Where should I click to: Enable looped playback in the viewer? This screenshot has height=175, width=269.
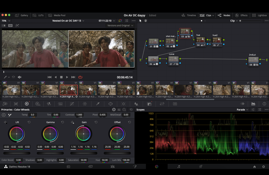pyautogui.click(x=80, y=77)
